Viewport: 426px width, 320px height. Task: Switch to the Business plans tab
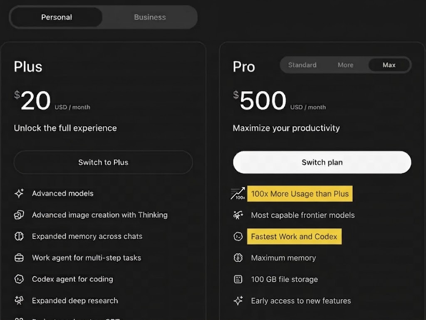tap(150, 17)
